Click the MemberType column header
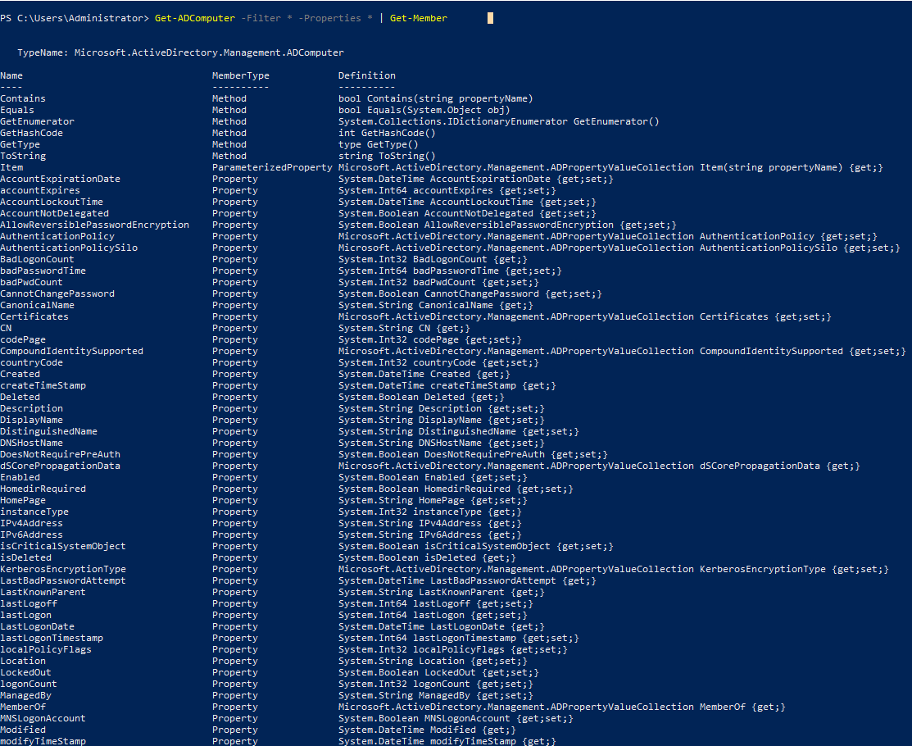This screenshot has height=746, width=912. coord(240,75)
